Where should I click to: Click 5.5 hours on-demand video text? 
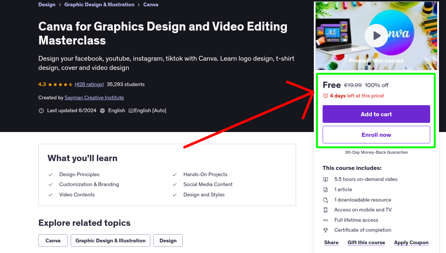click(366, 179)
